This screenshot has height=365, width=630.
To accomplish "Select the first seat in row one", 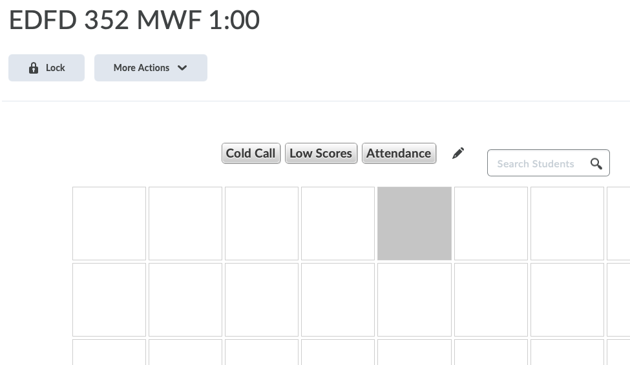I will pyautogui.click(x=109, y=224).
